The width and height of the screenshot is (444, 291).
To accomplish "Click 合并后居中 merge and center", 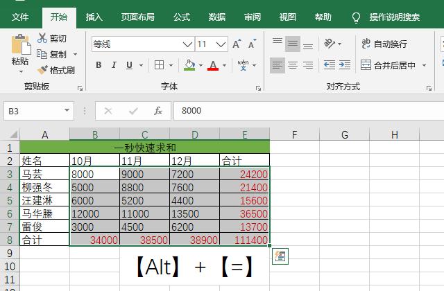I will [x=388, y=65].
